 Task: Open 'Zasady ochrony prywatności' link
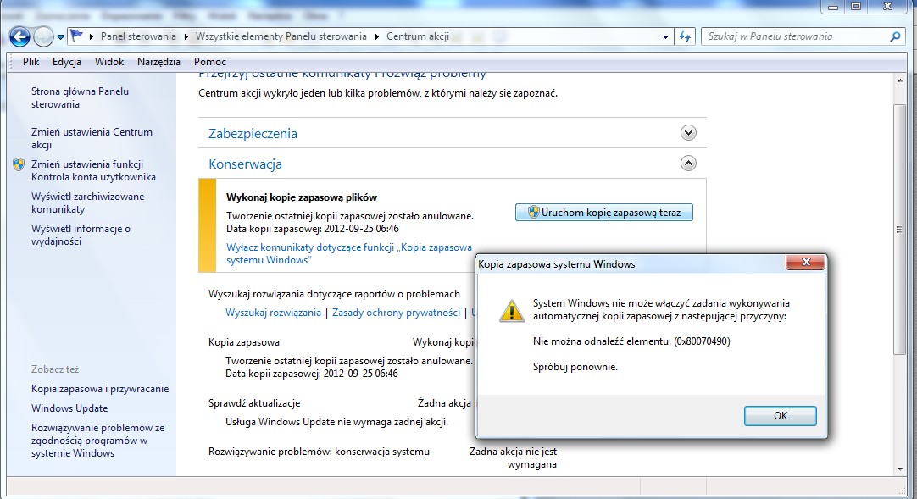pyautogui.click(x=396, y=313)
